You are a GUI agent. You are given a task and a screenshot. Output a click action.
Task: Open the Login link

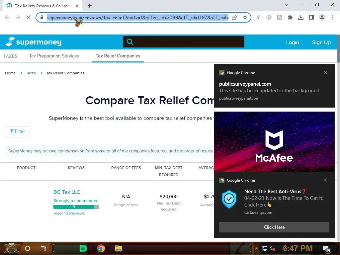click(x=292, y=42)
